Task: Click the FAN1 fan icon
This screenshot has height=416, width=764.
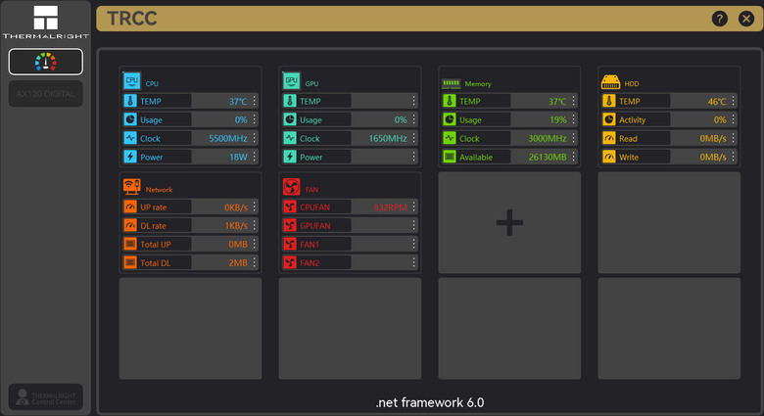Action: [x=290, y=244]
